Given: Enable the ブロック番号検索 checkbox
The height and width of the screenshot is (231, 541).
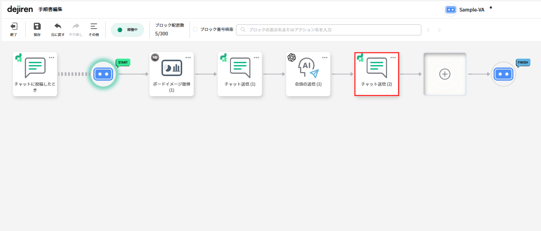Looking at the screenshot, I should [196, 29].
